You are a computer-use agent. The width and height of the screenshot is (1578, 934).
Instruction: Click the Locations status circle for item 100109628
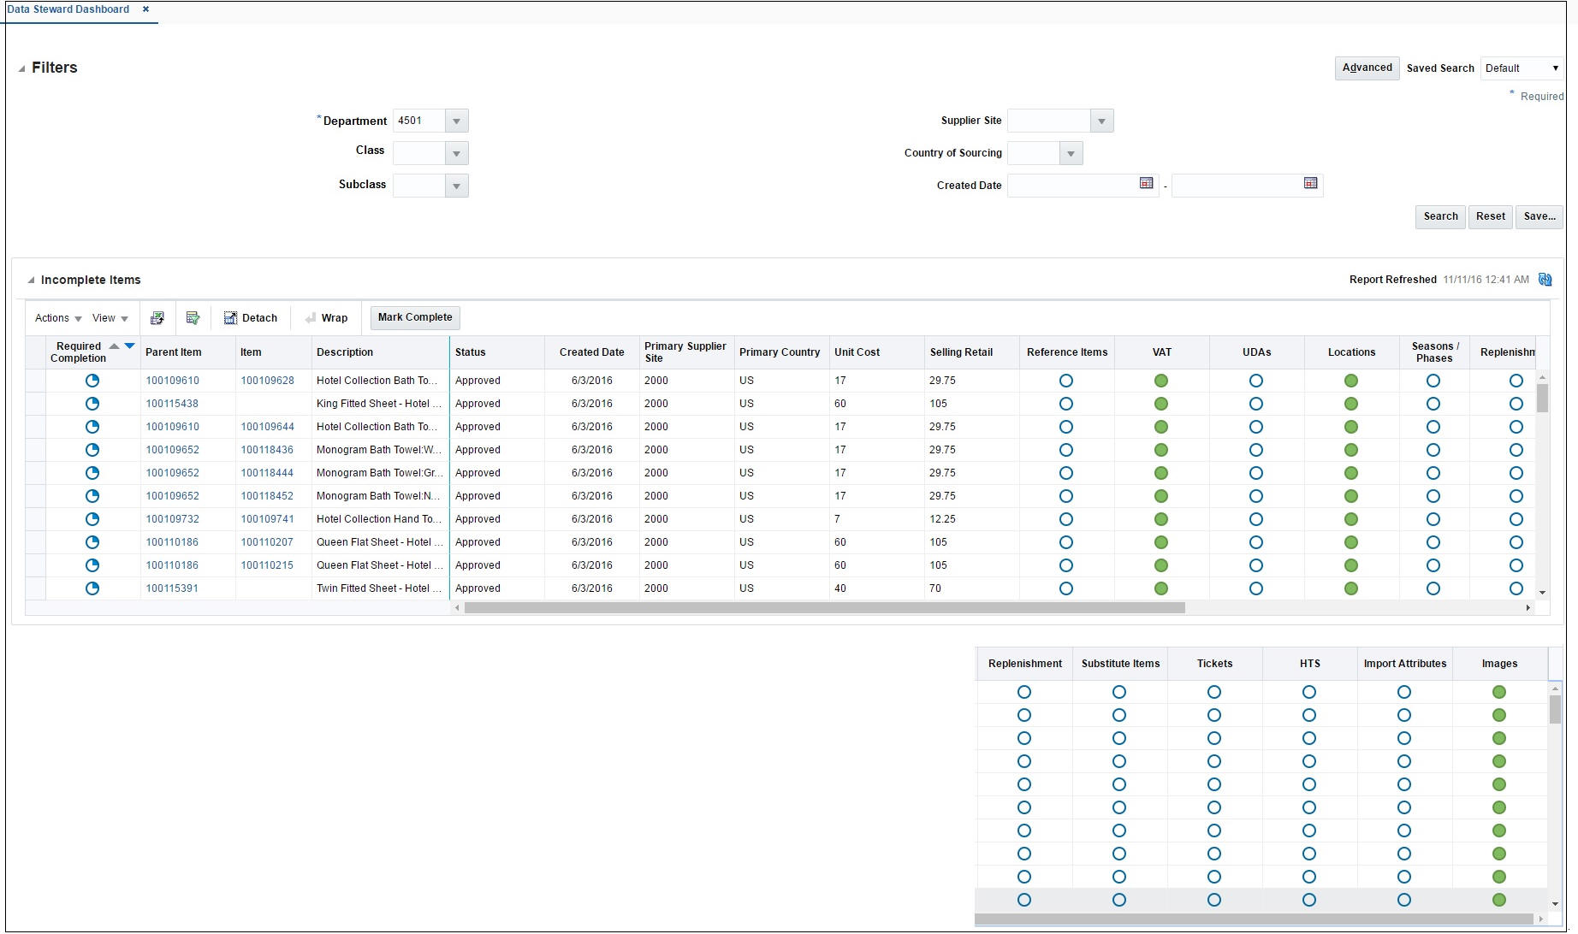point(1350,380)
